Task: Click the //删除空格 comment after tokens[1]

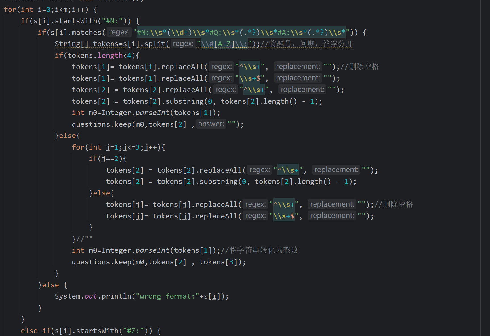Action: pos(359,67)
